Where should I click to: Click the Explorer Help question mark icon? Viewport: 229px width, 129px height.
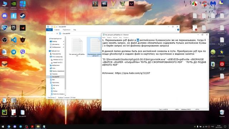pos(178,30)
